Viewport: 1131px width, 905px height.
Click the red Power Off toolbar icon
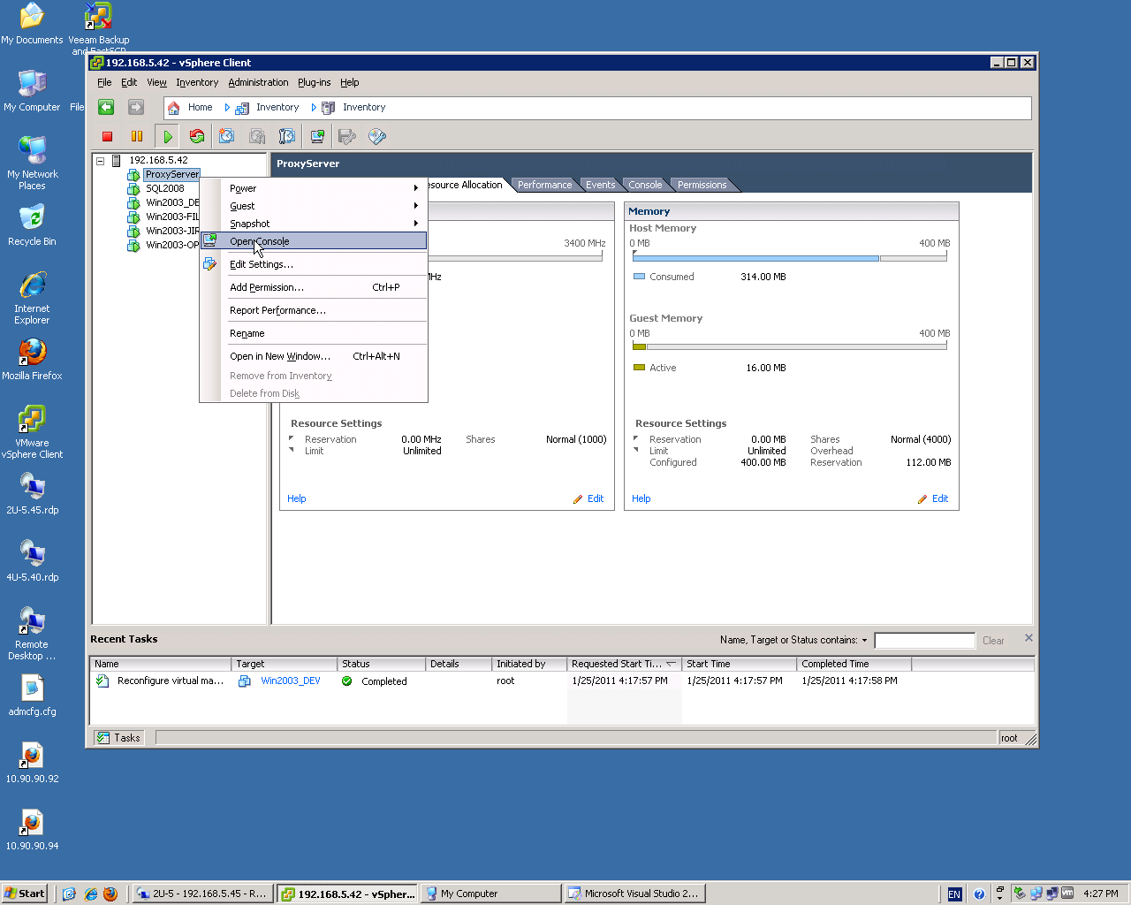tap(108, 136)
